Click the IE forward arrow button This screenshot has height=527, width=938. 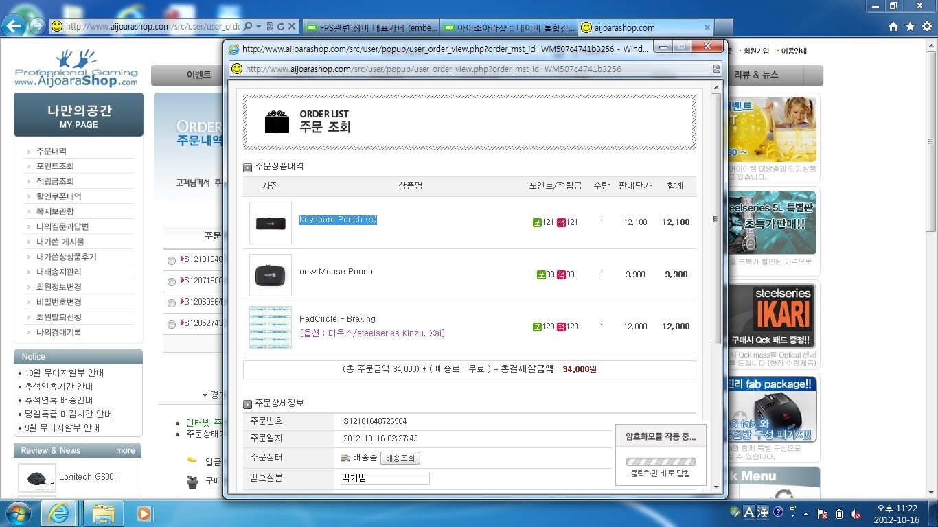(36, 26)
